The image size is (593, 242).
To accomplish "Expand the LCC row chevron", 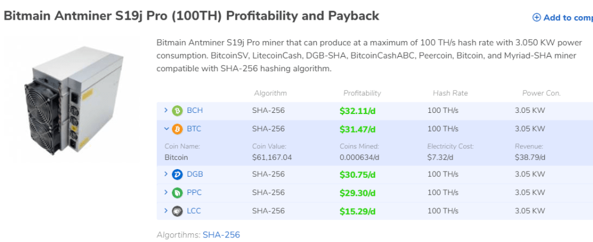I will [166, 211].
